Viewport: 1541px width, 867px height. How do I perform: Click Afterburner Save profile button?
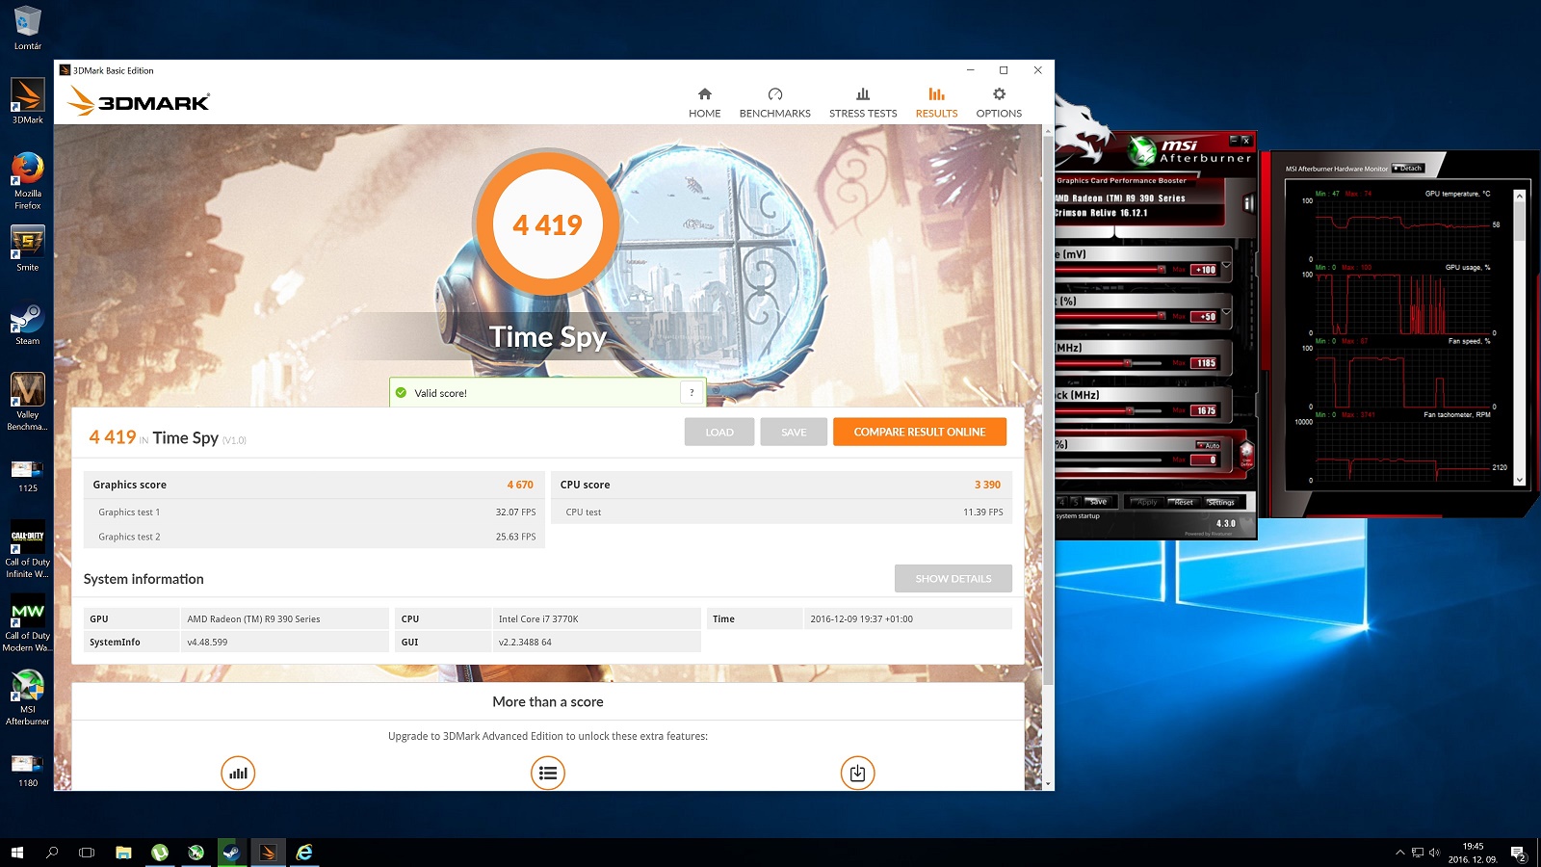tap(1098, 502)
